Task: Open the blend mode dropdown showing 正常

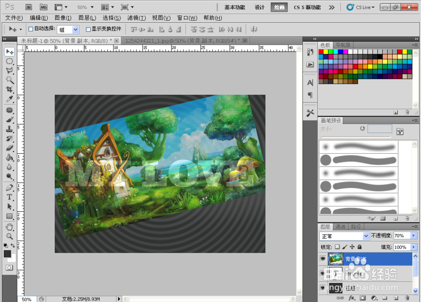Action: [x=344, y=235]
